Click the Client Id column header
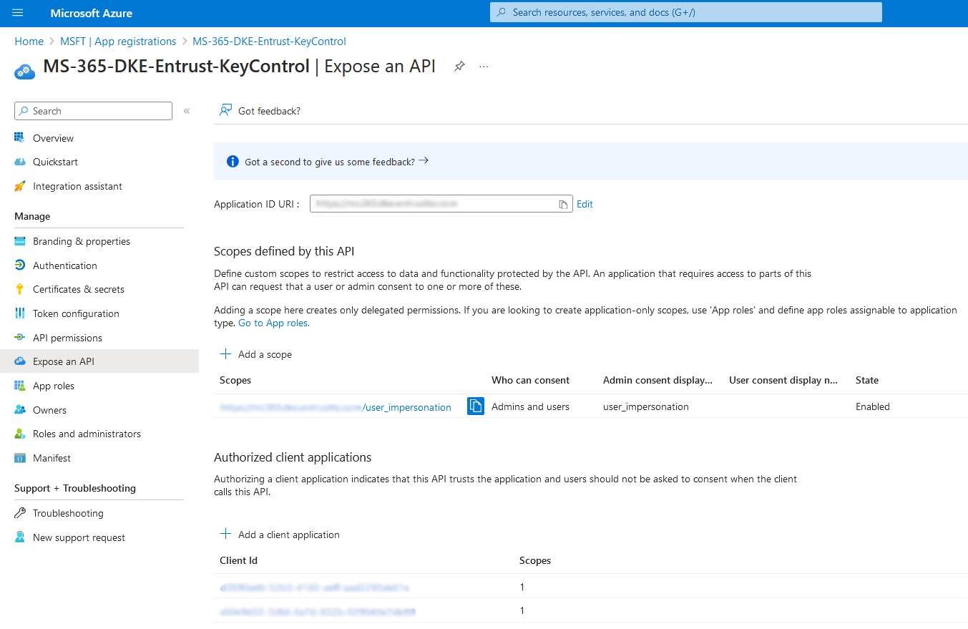 (238, 560)
